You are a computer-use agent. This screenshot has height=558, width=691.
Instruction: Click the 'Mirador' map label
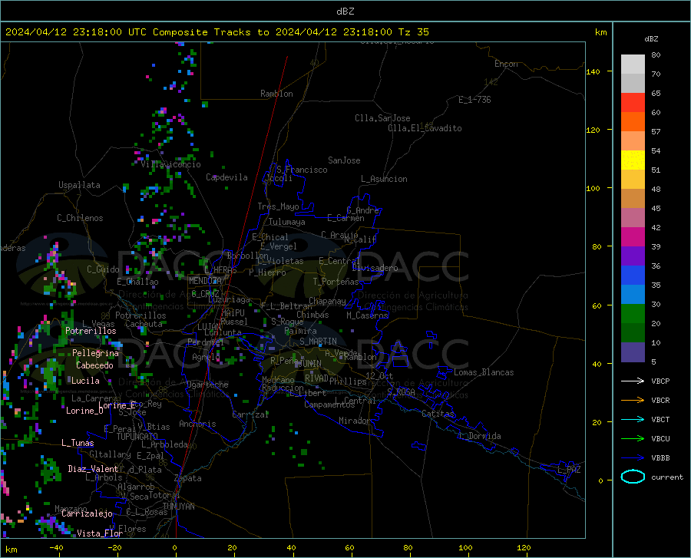click(355, 421)
